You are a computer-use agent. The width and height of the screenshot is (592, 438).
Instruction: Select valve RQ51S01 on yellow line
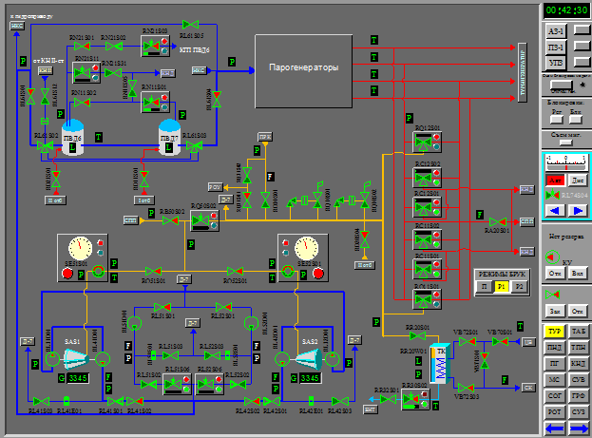click(x=153, y=271)
